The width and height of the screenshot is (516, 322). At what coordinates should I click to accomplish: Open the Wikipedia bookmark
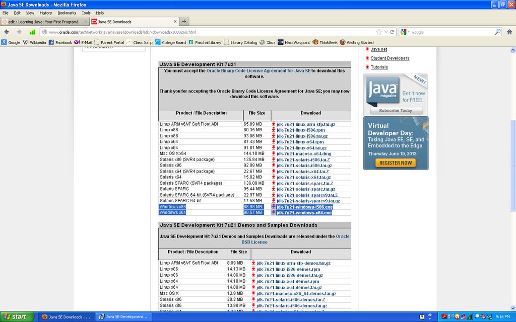click(35, 42)
